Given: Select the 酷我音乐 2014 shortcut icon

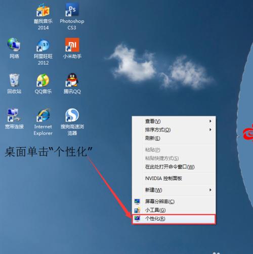Looking at the screenshot, I should click(43, 10).
